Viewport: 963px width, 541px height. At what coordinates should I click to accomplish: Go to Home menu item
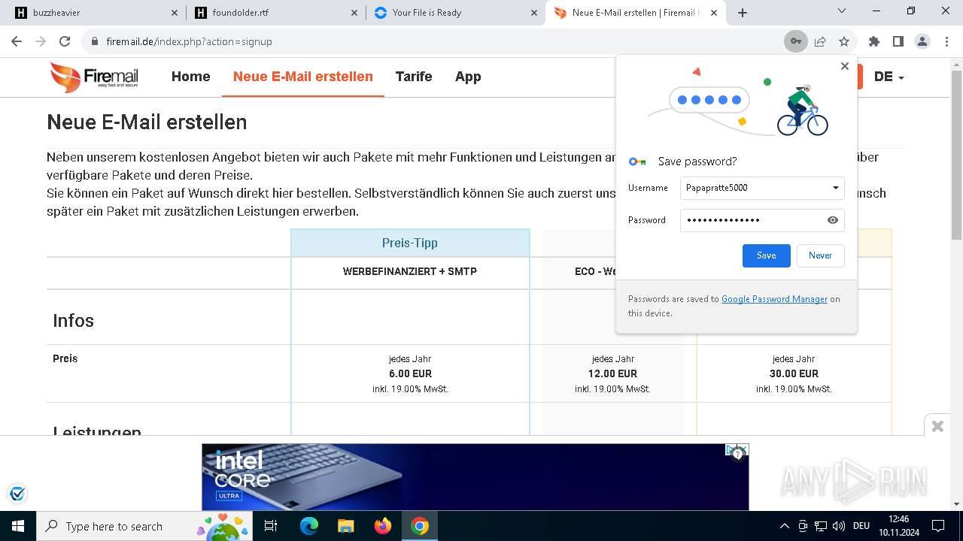(191, 77)
